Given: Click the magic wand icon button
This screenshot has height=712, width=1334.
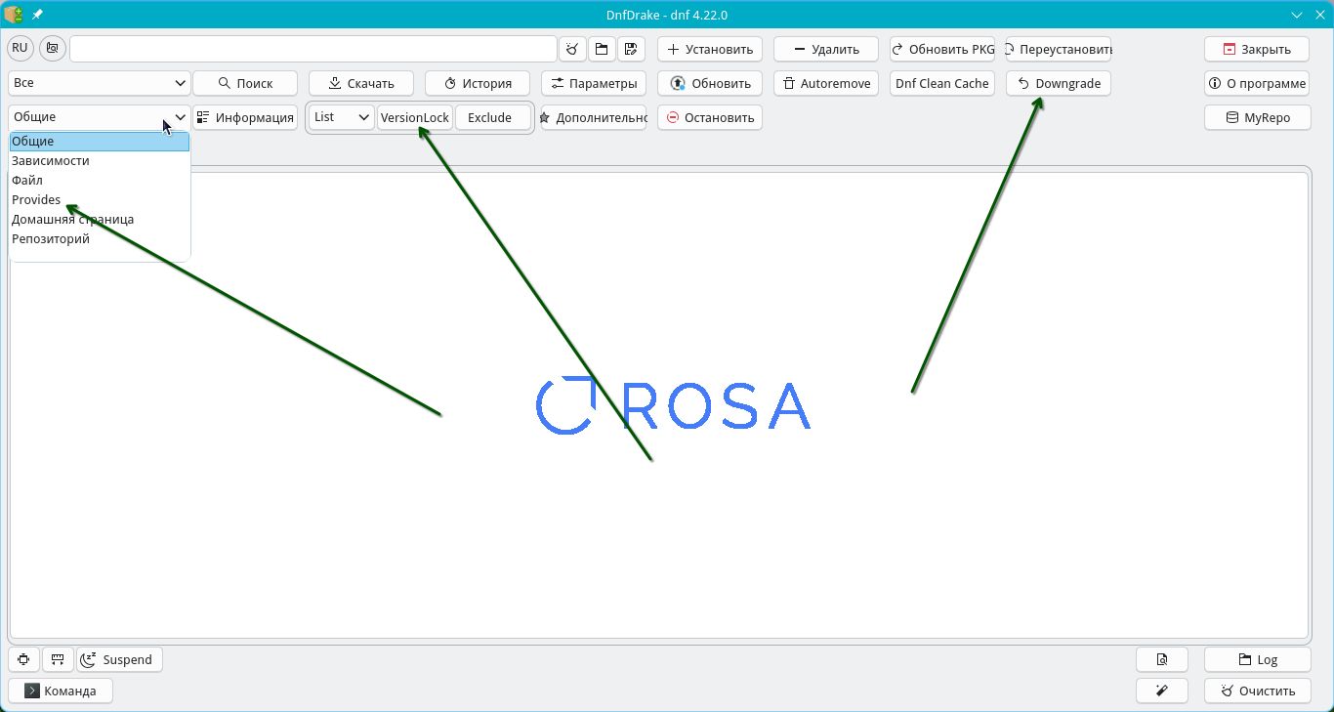Looking at the screenshot, I should pyautogui.click(x=1162, y=691).
